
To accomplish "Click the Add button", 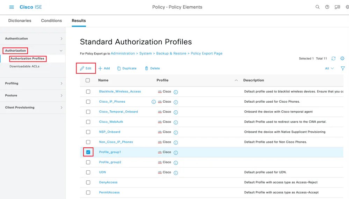I will tap(104, 68).
